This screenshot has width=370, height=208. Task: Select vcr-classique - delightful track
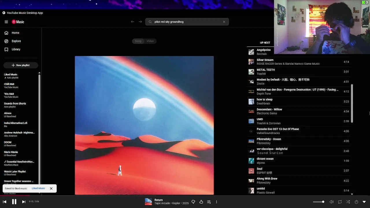click(x=299, y=151)
